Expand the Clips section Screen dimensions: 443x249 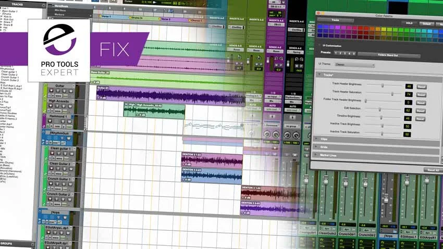coord(316,139)
